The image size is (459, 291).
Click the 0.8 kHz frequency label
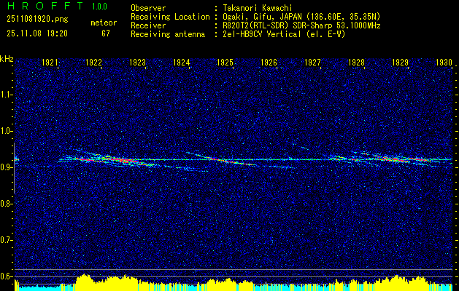(x=6, y=204)
